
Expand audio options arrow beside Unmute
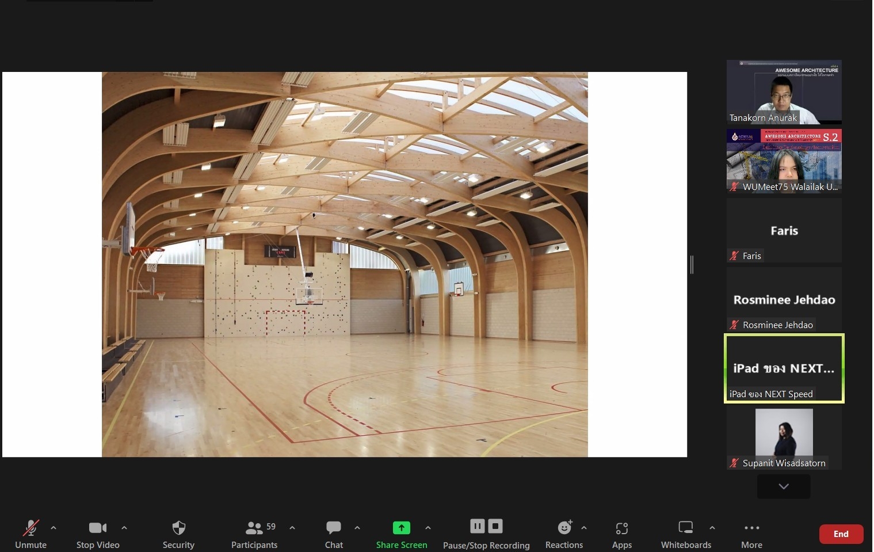54,527
